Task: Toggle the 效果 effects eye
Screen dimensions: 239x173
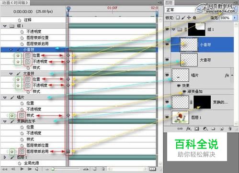Action: (x=179, y=86)
